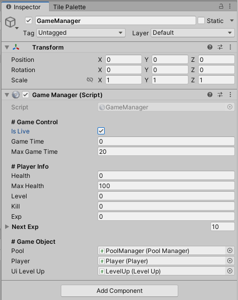
Task: Click the Rotation label
Action: pyautogui.click(x=23, y=70)
